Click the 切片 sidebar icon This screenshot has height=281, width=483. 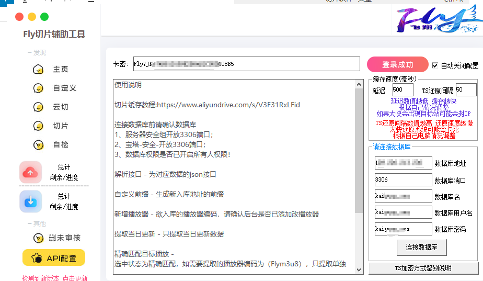[38, 126]
